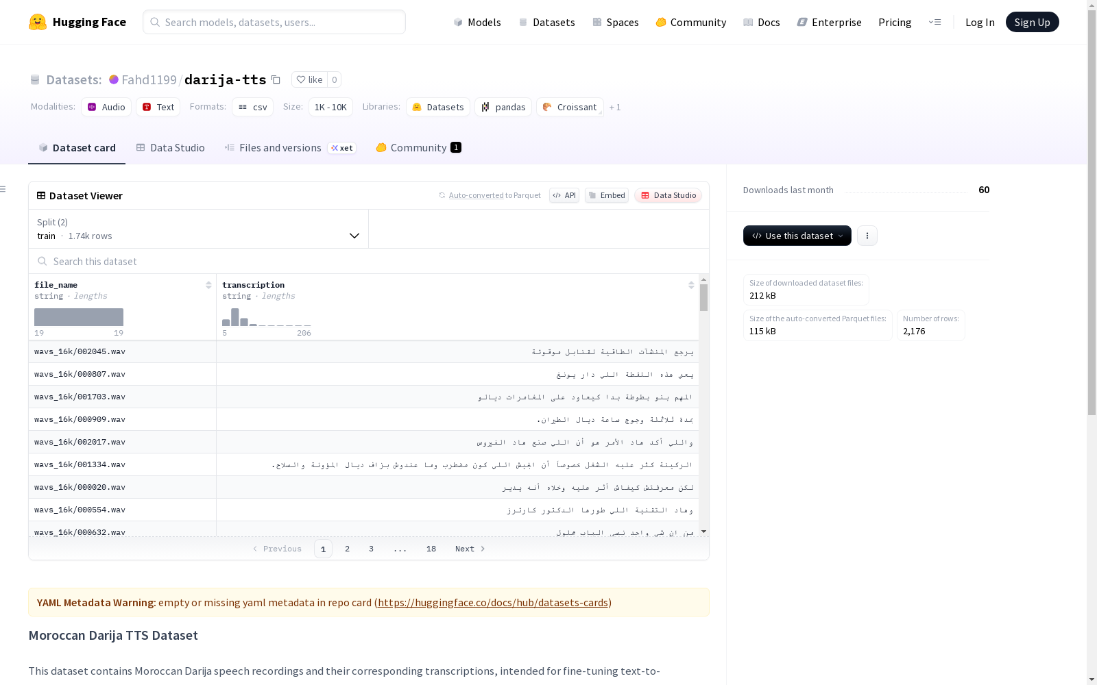The image size is (1097, 685).
Task: Click the Hugging Face logo icon
Action: [38, 22]
